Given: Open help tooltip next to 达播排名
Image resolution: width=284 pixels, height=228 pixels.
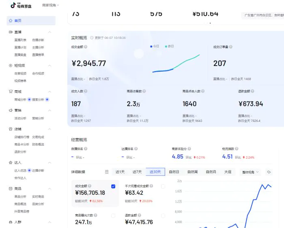Looking at the screenshot, I should click(x=136, y=149).
